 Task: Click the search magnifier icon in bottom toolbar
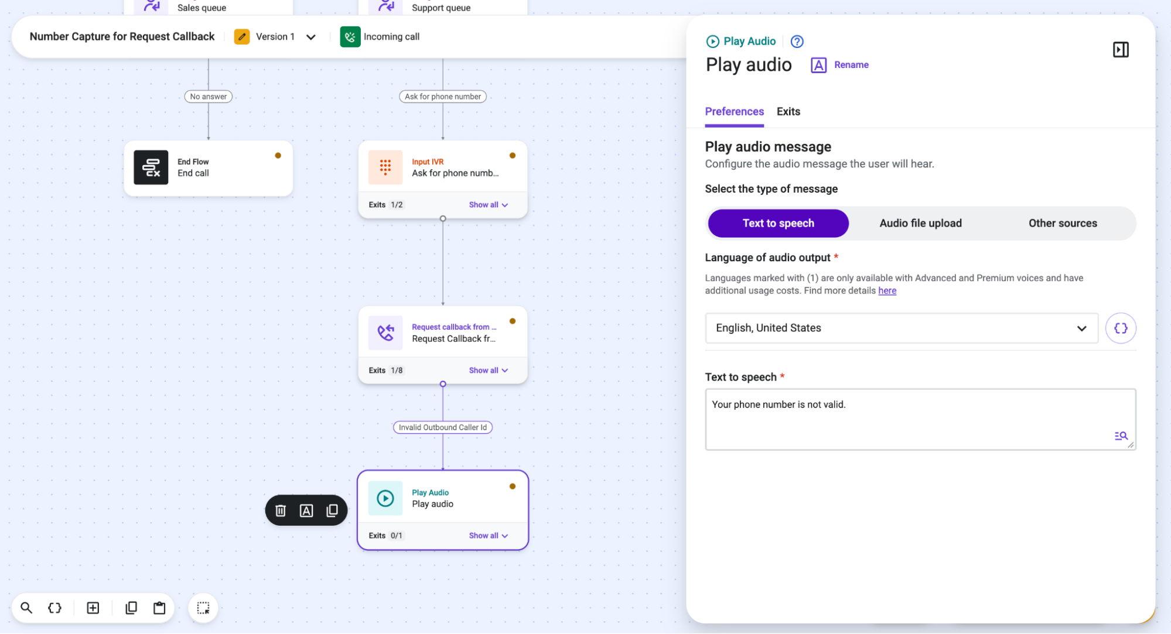coord(26,608)
